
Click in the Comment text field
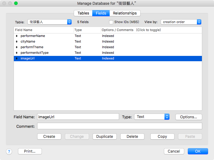pyautogui.click(x=120, y=126)
